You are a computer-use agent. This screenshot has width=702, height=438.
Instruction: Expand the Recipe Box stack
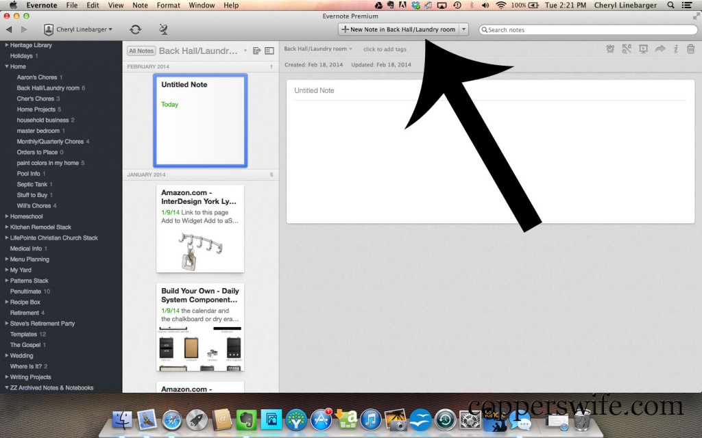click(x=7, y=302)
